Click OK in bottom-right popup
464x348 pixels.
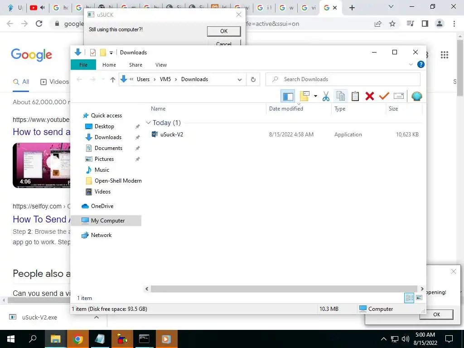click(436, 314)
